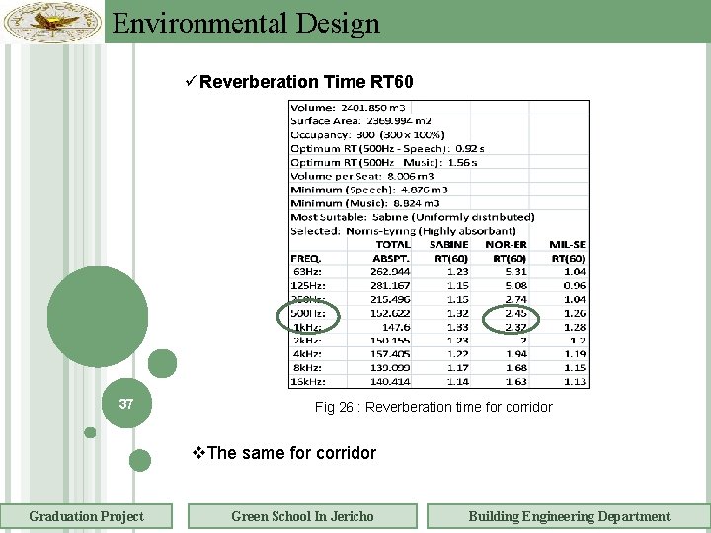Viewport: 711px width, 533px height.
Task: Click the 'NOR-ER RT(60)' column header
Action: [x=506, y=251]
